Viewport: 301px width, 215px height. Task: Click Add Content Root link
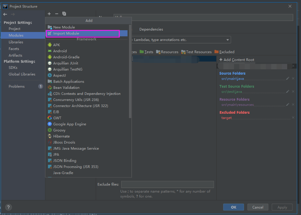point(237,60)
